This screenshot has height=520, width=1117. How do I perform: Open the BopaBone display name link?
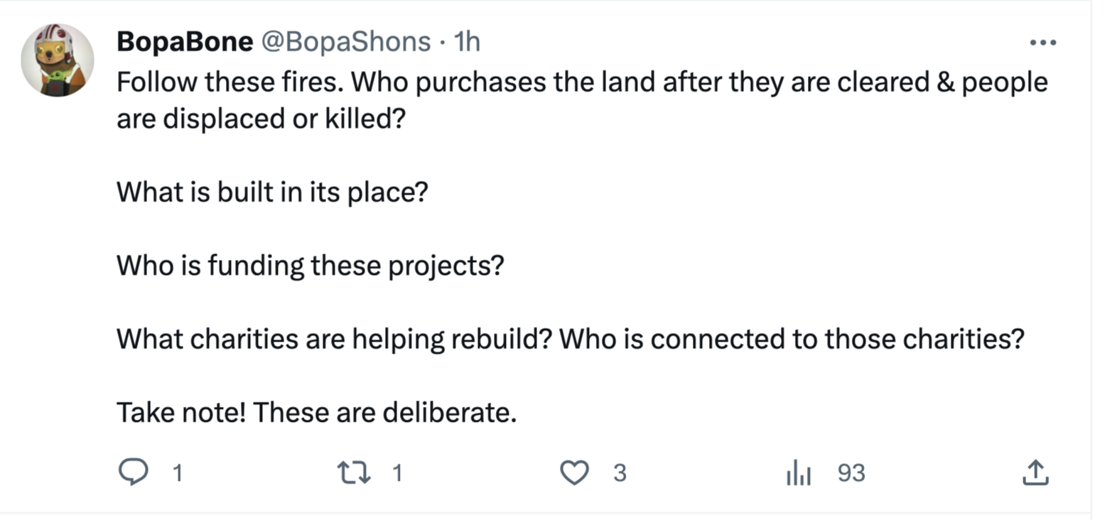(x=185, y=42)
